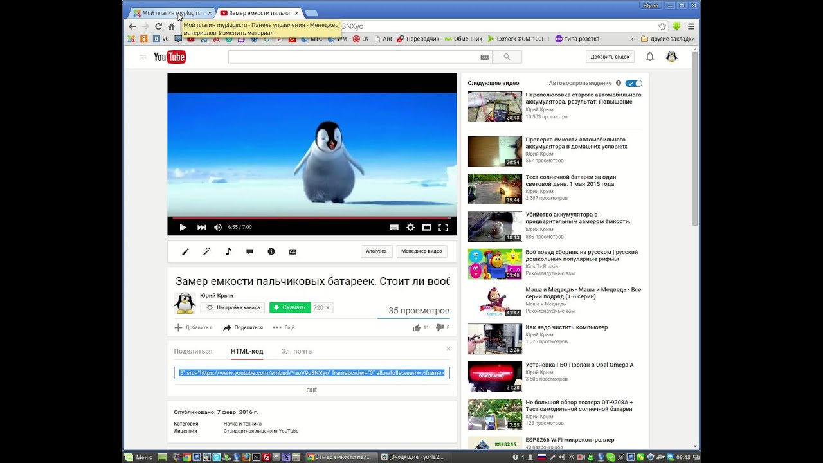Click the autoplay info icon

point(619,83)
